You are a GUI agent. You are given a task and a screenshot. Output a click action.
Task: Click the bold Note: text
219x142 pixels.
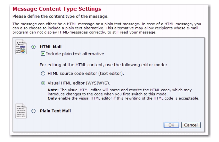pyautogui.click(x=53, y=90)
